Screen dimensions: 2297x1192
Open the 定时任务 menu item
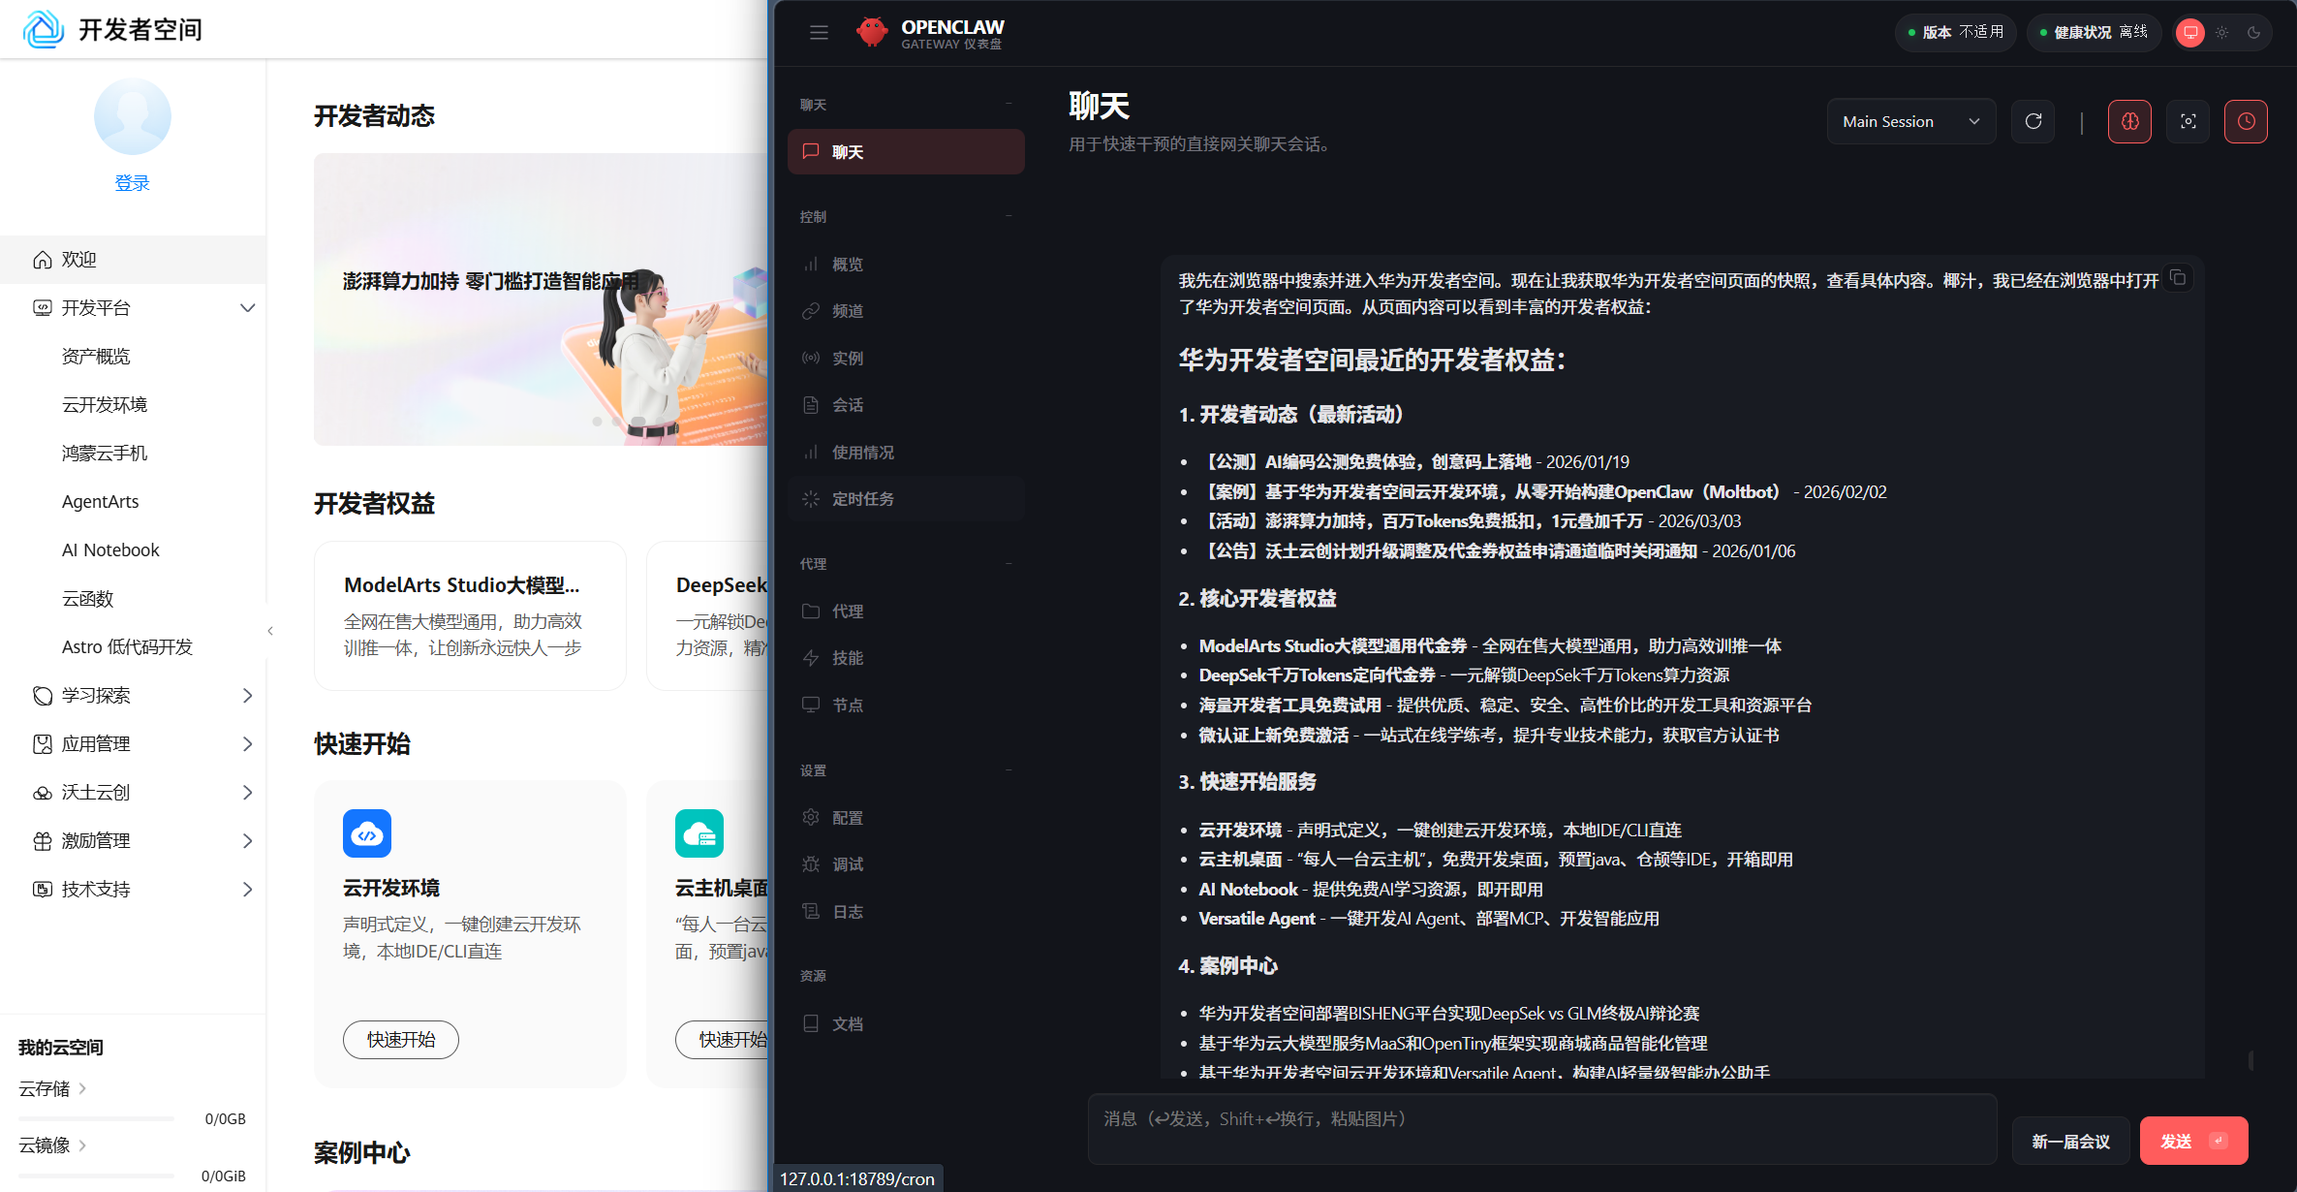pos(862,499)
